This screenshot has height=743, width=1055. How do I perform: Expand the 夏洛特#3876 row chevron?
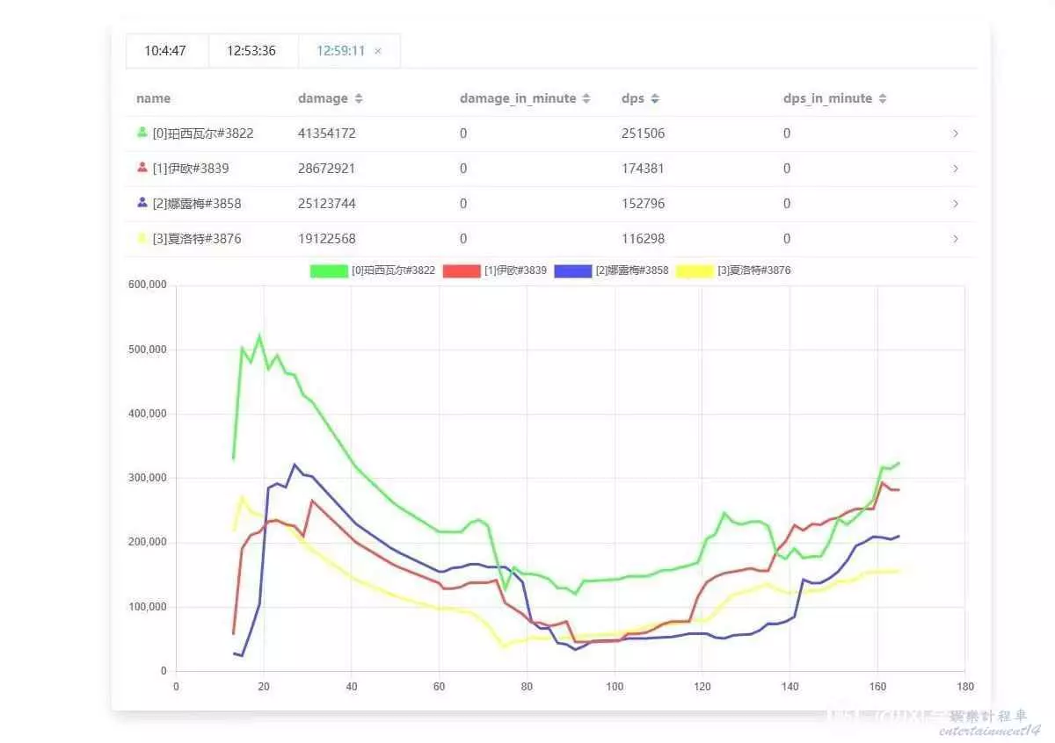click(x=956, y=239)
